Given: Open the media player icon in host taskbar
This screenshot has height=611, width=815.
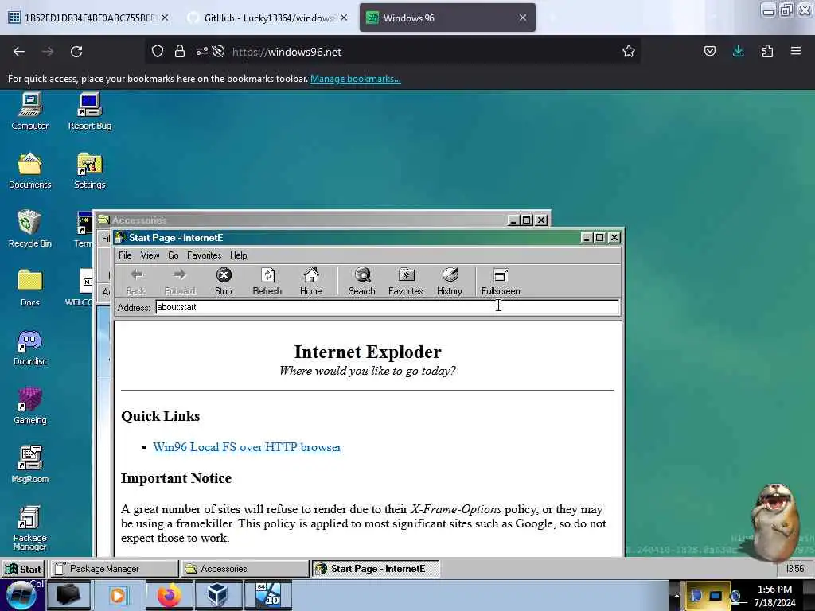Looking at the screenshot, I should [x=118, y=595].
